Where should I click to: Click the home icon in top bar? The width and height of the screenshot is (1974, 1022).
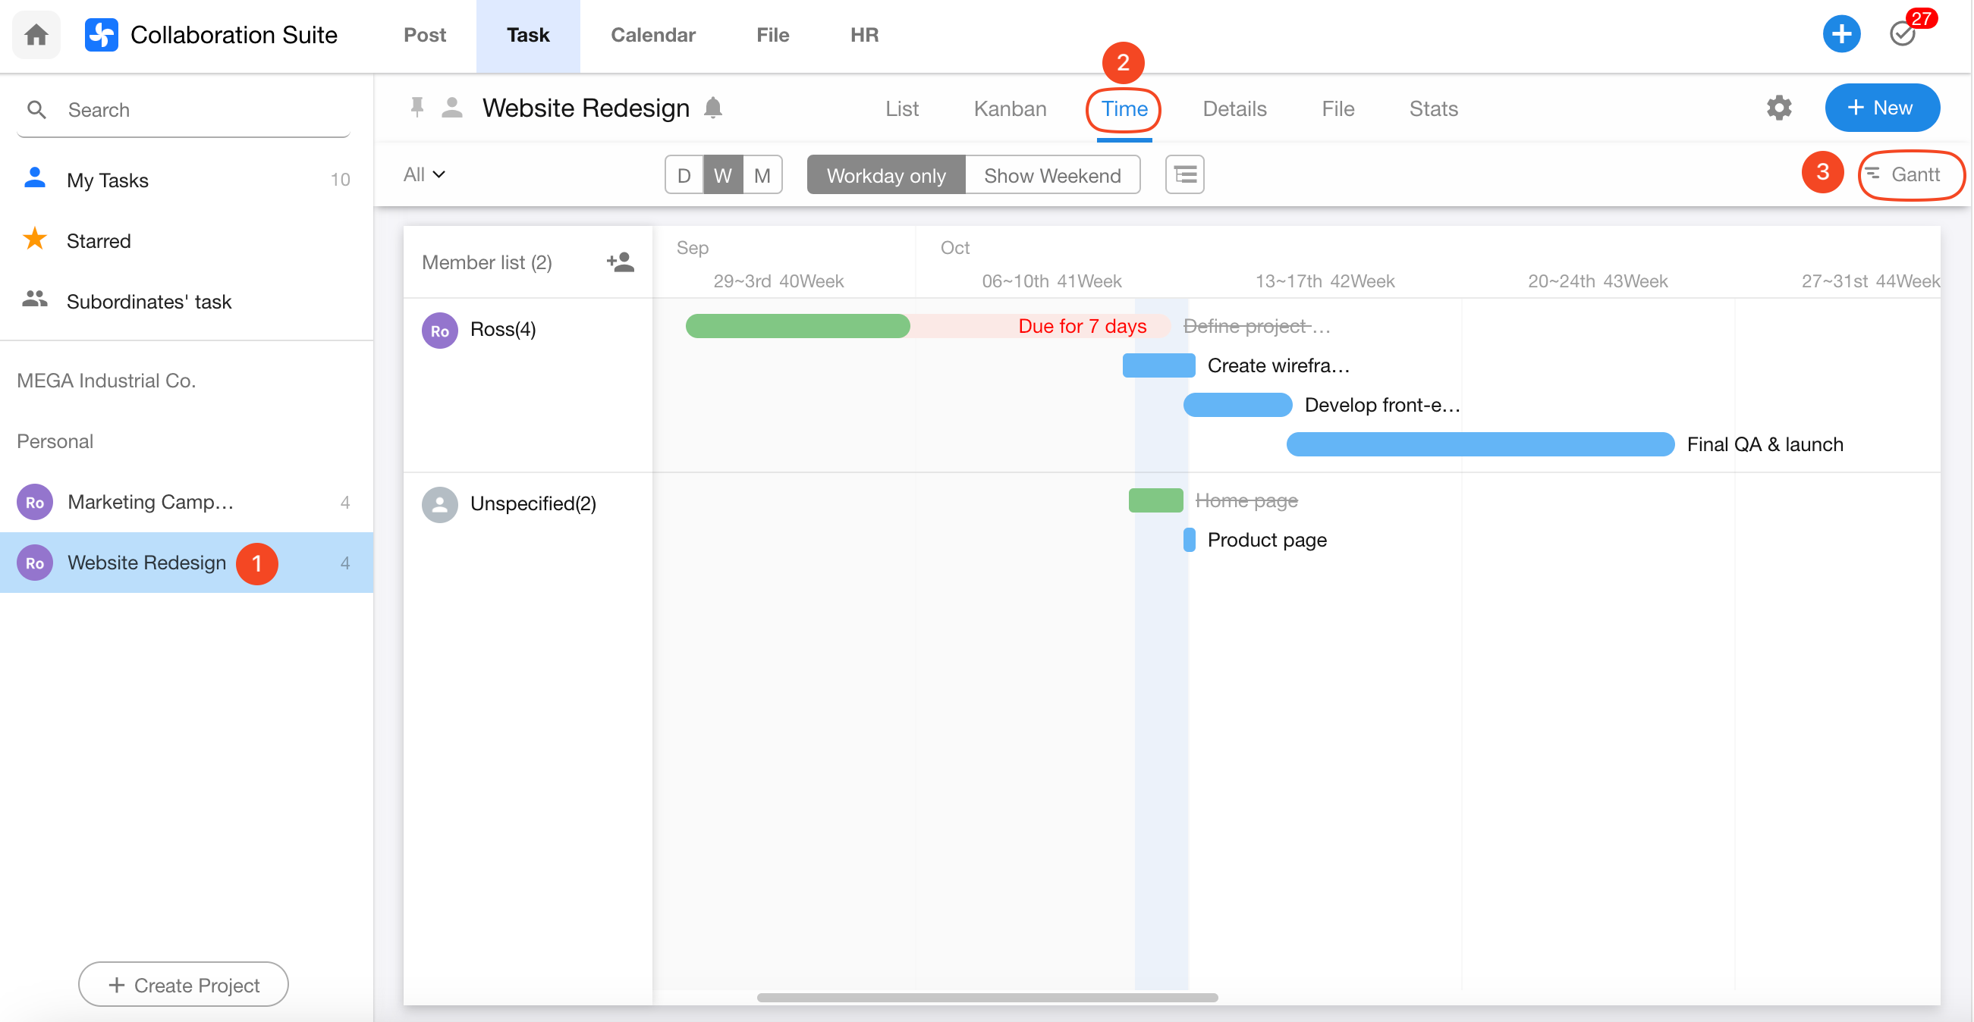point(36,34)
